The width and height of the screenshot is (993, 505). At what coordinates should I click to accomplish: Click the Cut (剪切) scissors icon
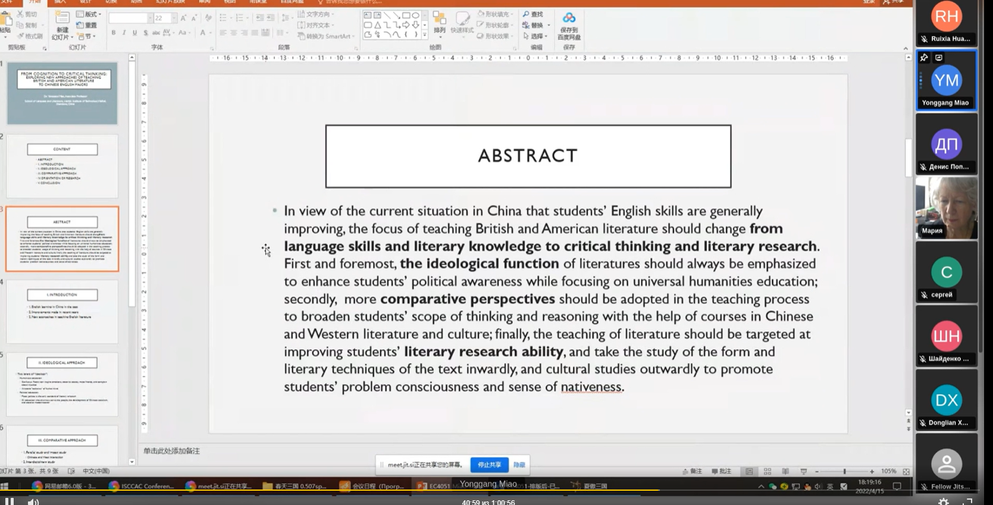click(20, 14)
